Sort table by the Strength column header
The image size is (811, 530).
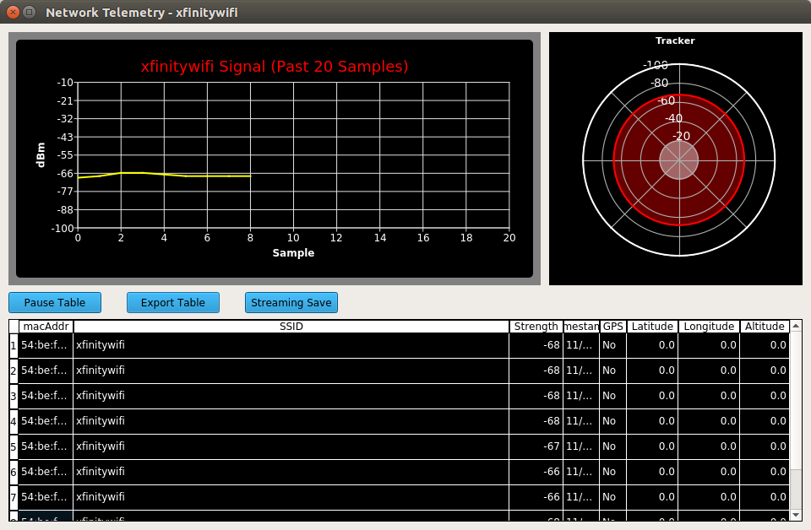click(x=535, y=327)
